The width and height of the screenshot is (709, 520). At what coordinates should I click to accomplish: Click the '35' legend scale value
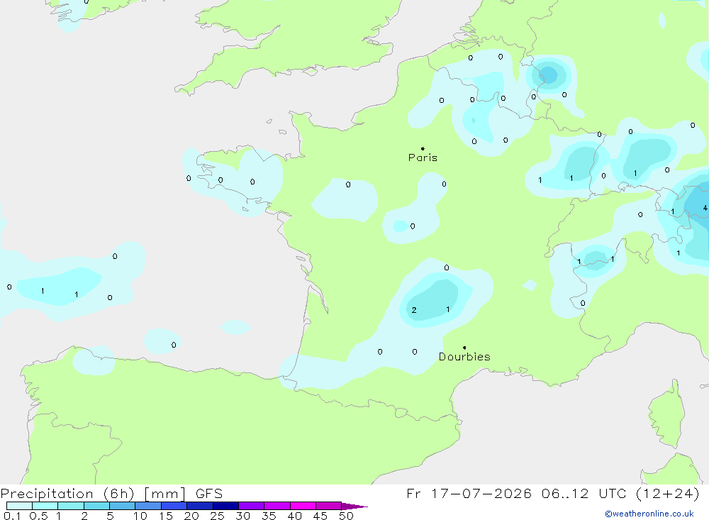pyautogui.click(x=269, y=516)
